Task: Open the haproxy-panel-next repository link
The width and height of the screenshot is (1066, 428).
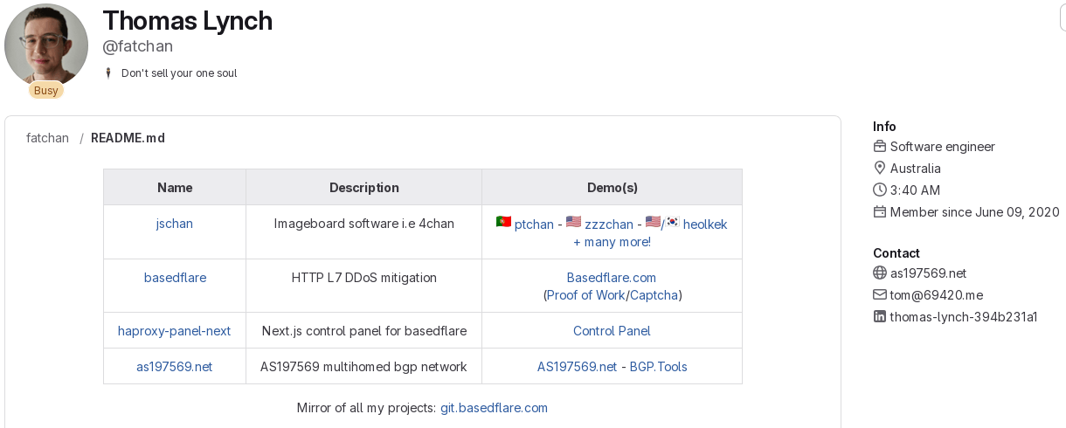Action: coord(175,331)
